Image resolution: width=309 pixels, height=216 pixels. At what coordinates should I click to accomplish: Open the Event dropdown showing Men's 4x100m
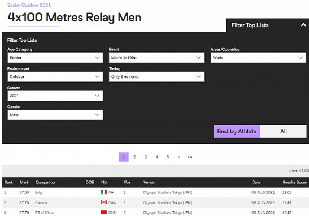156,58
